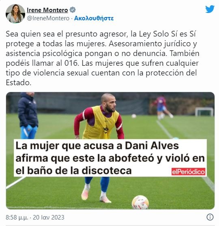219x226 pixels.
Task: Click the word Estado in the tweet
Action: point(18,83)
